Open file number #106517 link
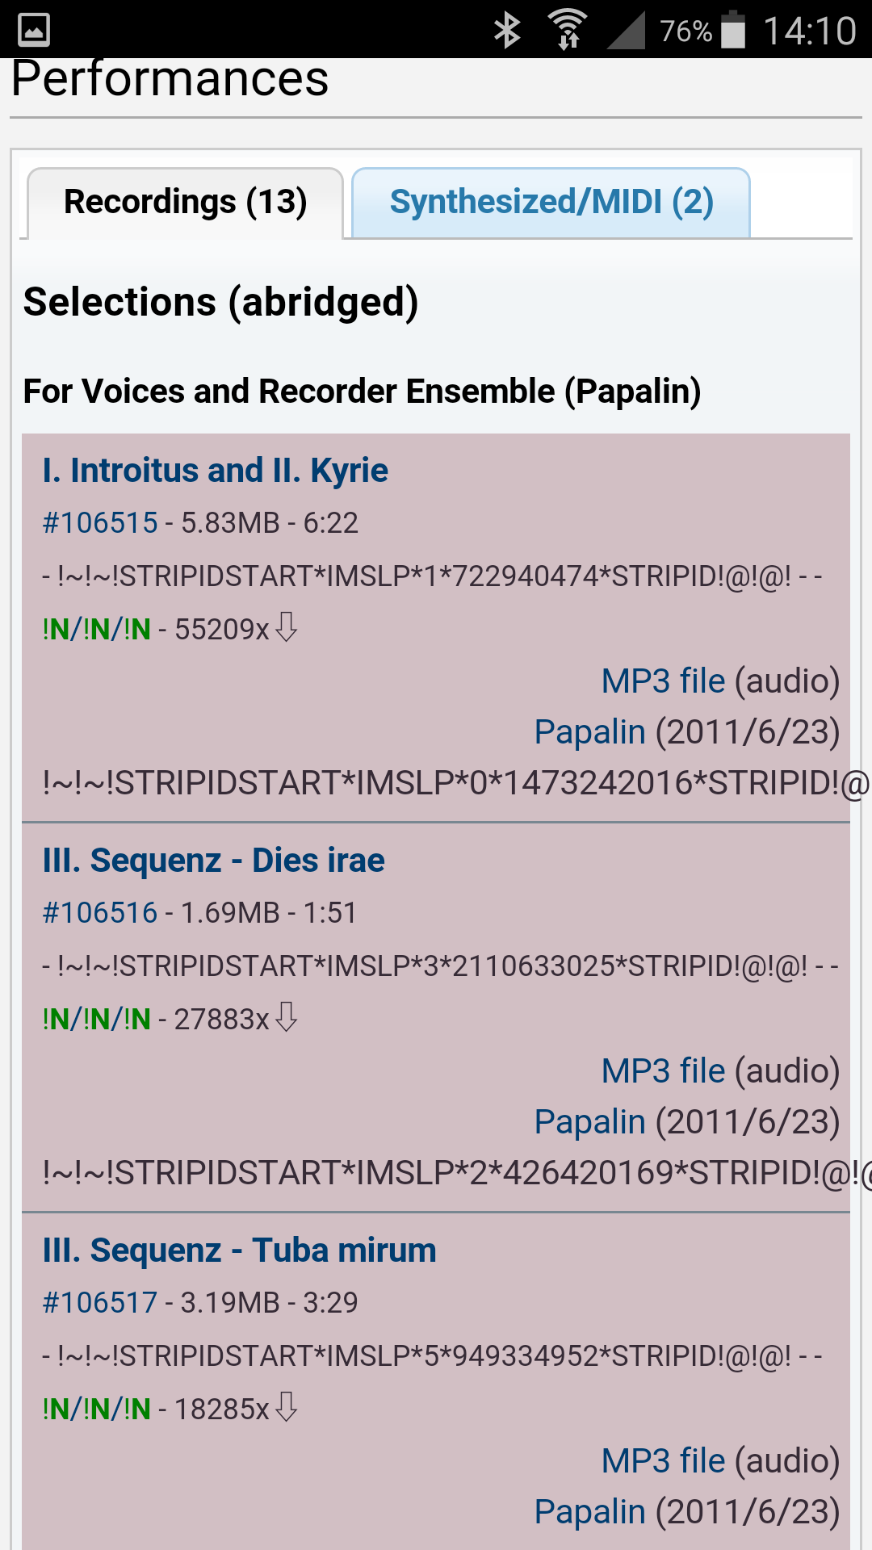This screenshot has height=1550, width=872. click(x=100, y=1303)
